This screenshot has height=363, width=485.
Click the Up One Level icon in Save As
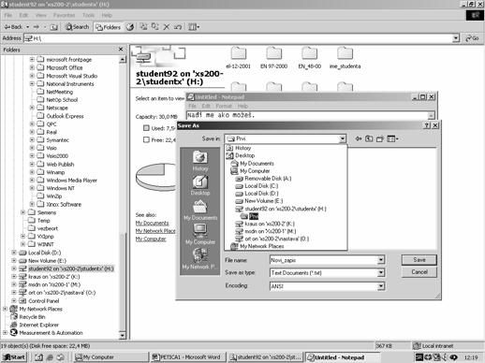(369, 138)
